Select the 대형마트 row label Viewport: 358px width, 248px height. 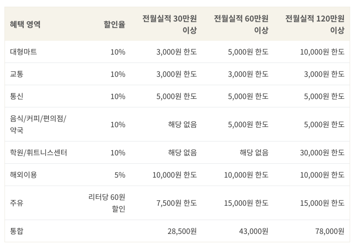pyautogui.click(x=23, y=52)
